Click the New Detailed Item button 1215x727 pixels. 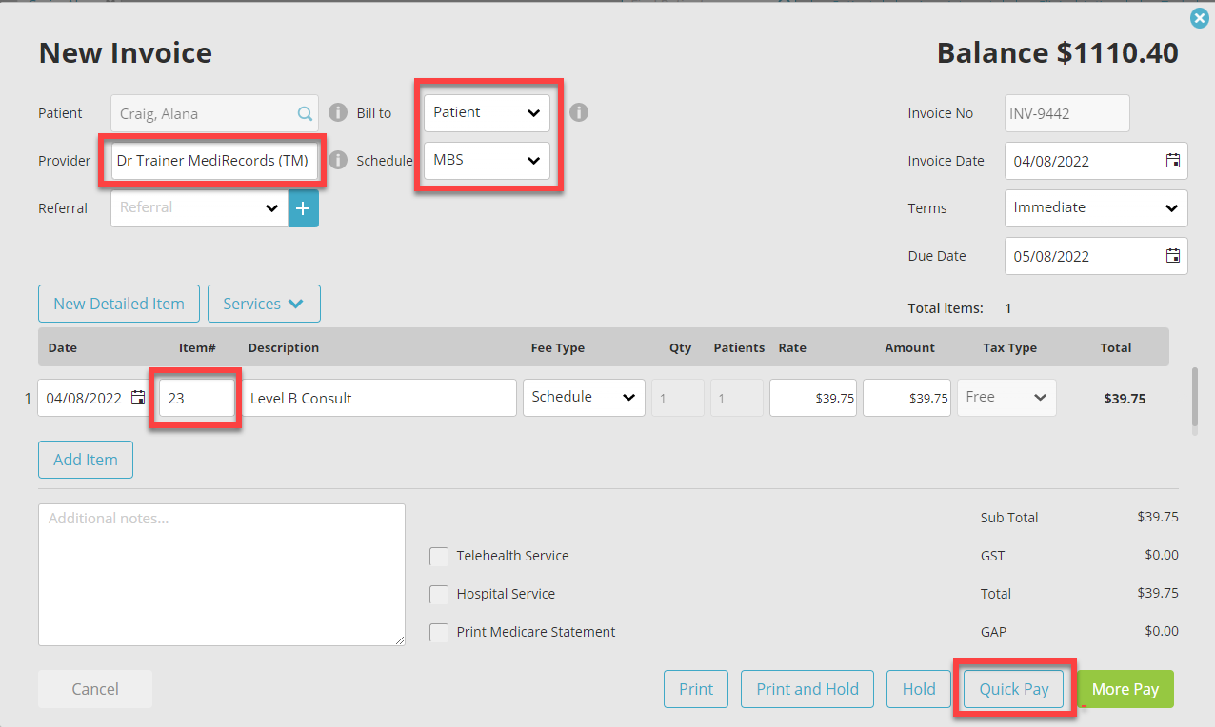(x=119, y=304)
